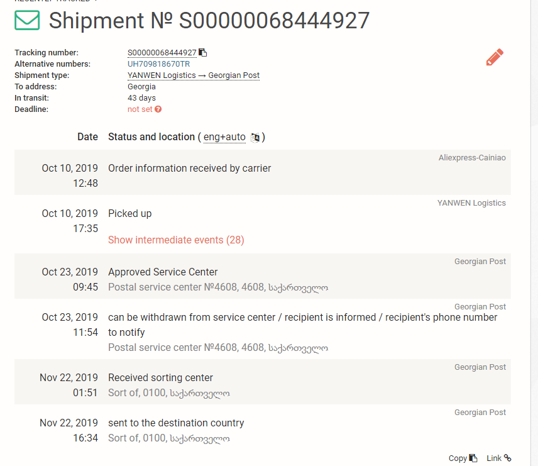538x466 pixels.
Task: Click the green envelope shipment icon
Action: coord(27,21)
